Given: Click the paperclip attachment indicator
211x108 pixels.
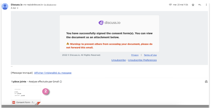Looking at the screenshot, I should pyautogui.click(x=170, y=5).
